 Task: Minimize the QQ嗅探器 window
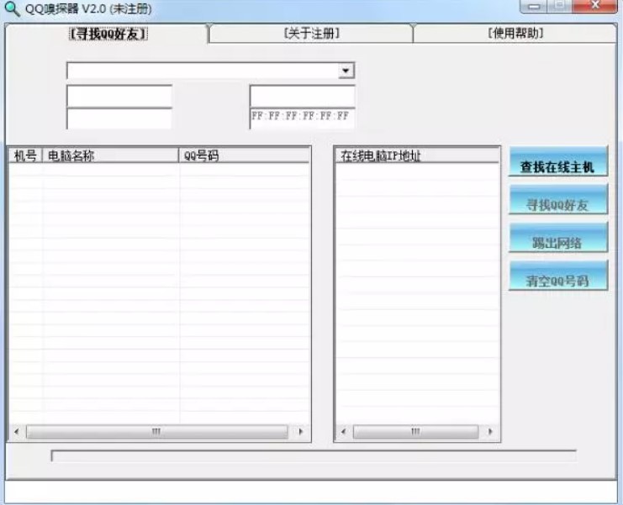(534, 7)
